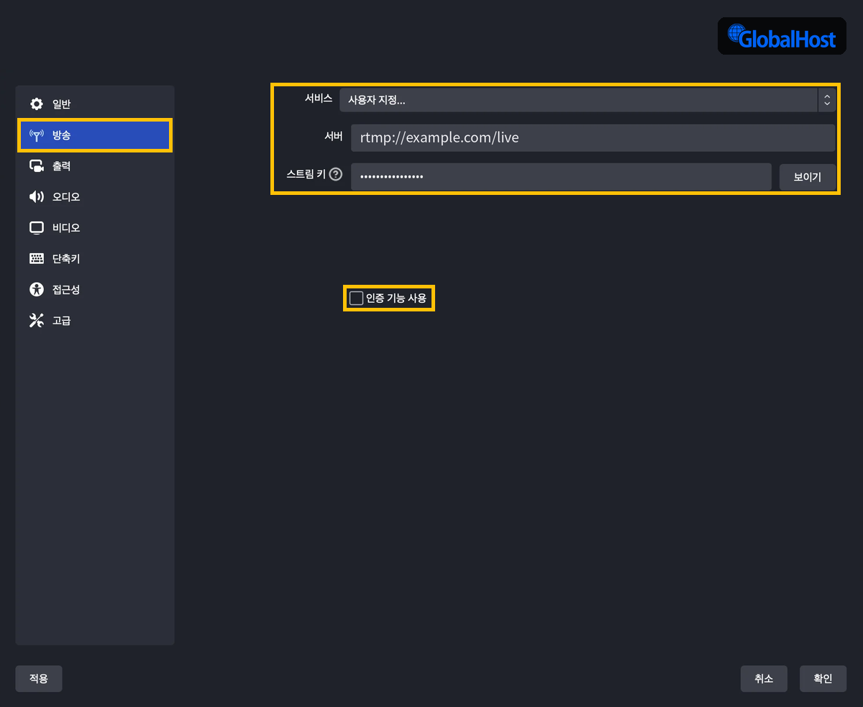Click the 스트림 키 label text
The height and width of the screenshot is (707, 863).
coord(306,173)
